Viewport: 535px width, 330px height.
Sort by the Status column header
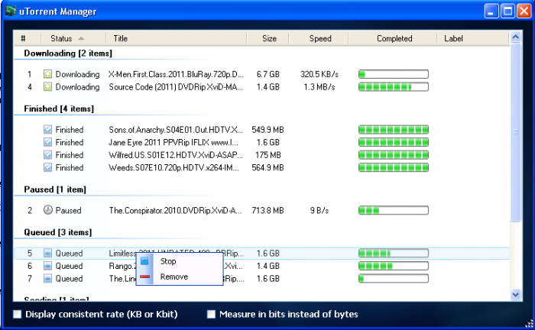73,38
